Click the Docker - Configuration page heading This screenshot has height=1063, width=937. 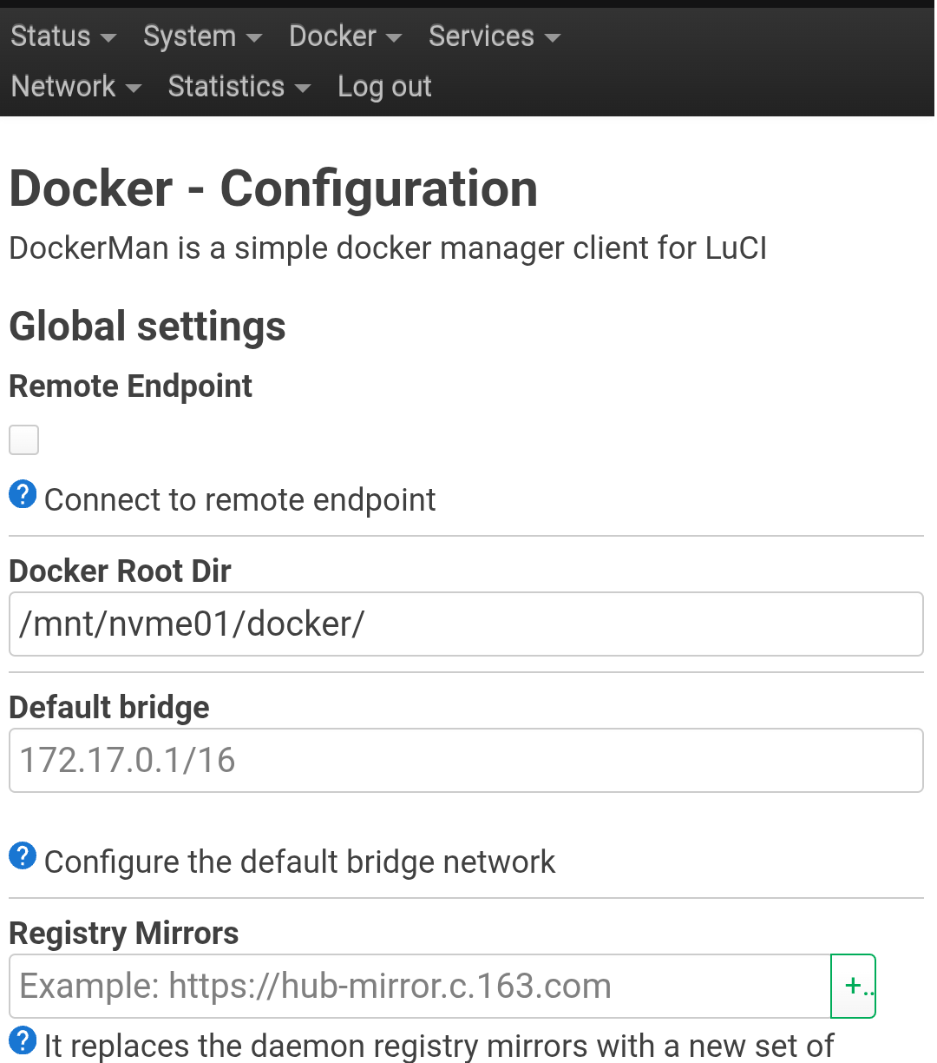(x=273, y=188)
